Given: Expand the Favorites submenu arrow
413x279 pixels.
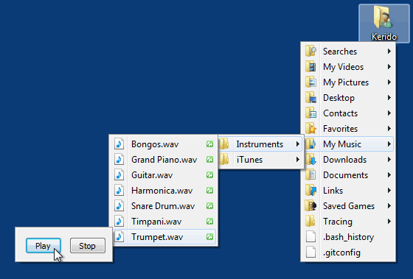Looking at the screenshot, I should (x=389, y=129).
